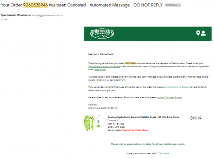This screenshot has height=159, width=214.
Task: Expand the 'to me' recipient details arrow
Action: (x=9, y=19)
